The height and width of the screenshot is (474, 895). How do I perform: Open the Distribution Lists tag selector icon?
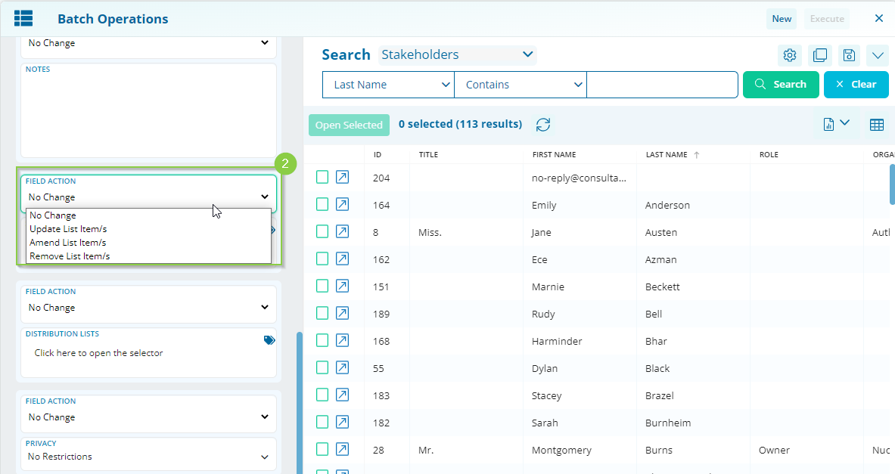pyautogui.click(x=269, y=339)
